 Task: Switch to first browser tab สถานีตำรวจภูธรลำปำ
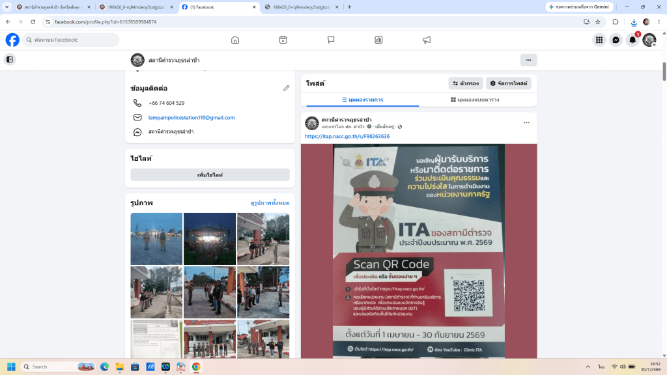click(52, 7)
